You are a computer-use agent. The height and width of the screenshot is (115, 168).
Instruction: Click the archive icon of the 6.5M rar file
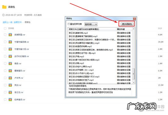[10, 71]
